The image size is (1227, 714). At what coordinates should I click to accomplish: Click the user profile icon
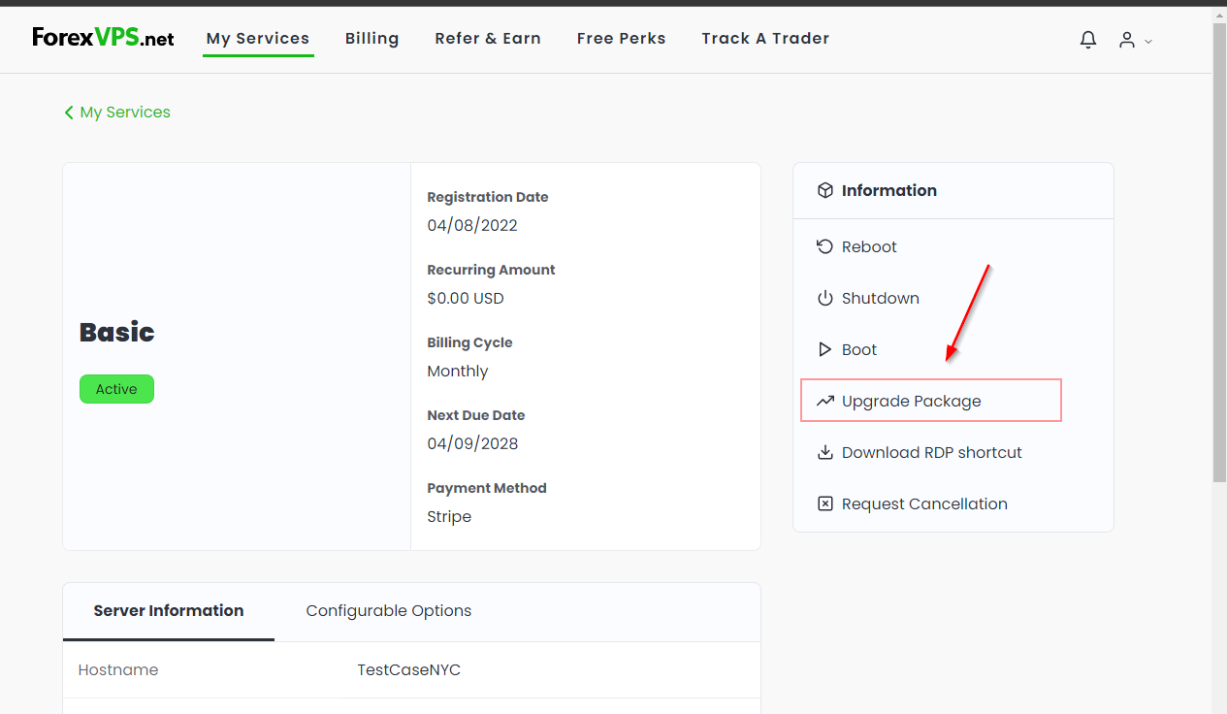coord(1128,40)
